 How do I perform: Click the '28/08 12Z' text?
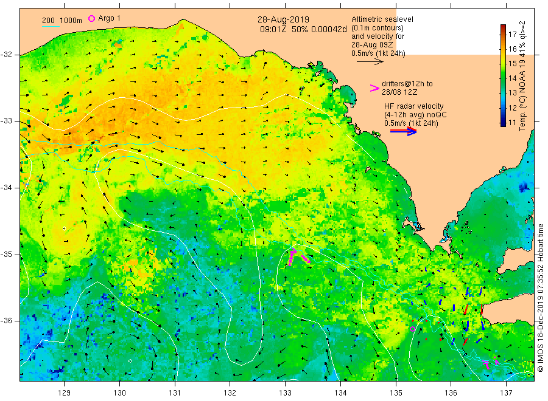[x=399, y=92]
